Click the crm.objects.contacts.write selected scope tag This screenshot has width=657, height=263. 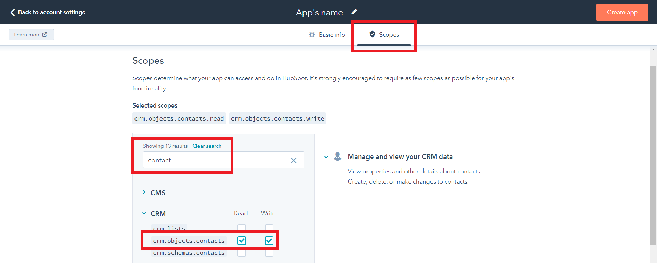pyautogui.click(x=278, y=118)
